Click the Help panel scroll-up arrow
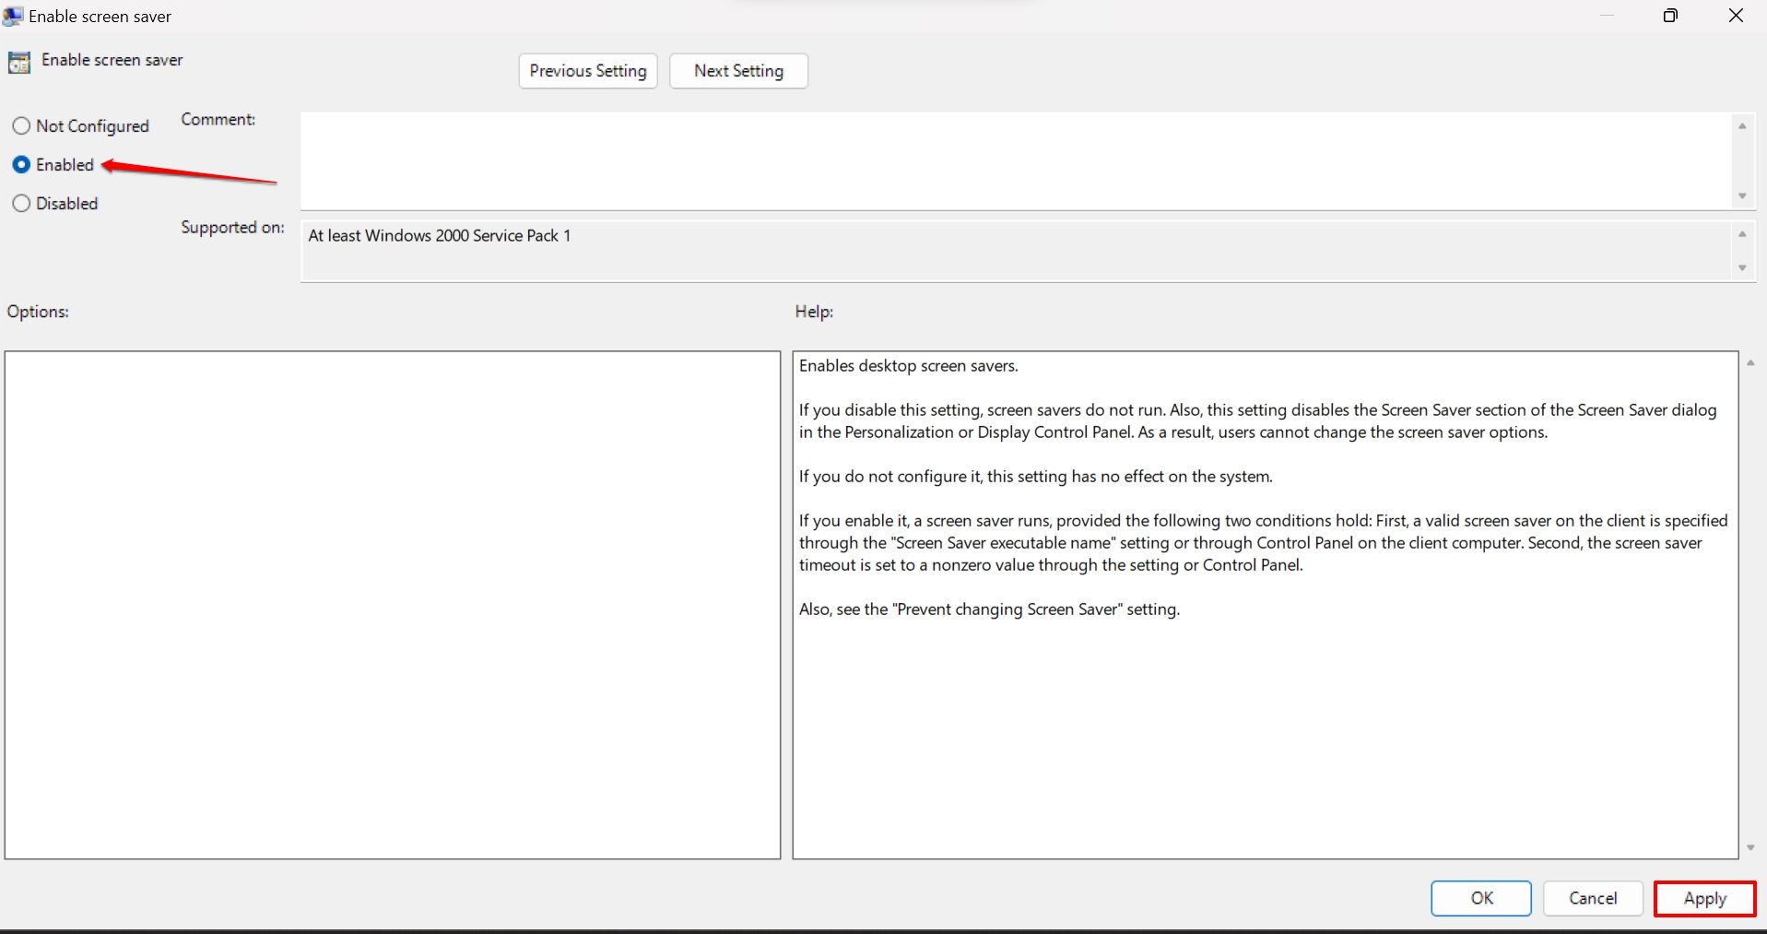1767x934 pixels. pyautogui.click(x=1750, y=363)
